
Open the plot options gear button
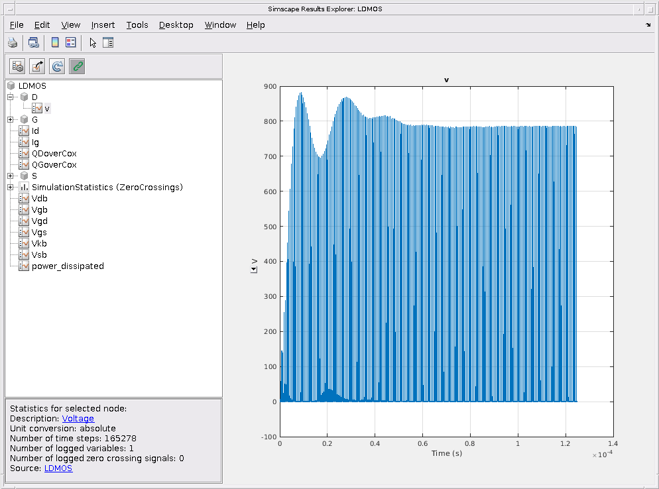[x=17, y=66]
